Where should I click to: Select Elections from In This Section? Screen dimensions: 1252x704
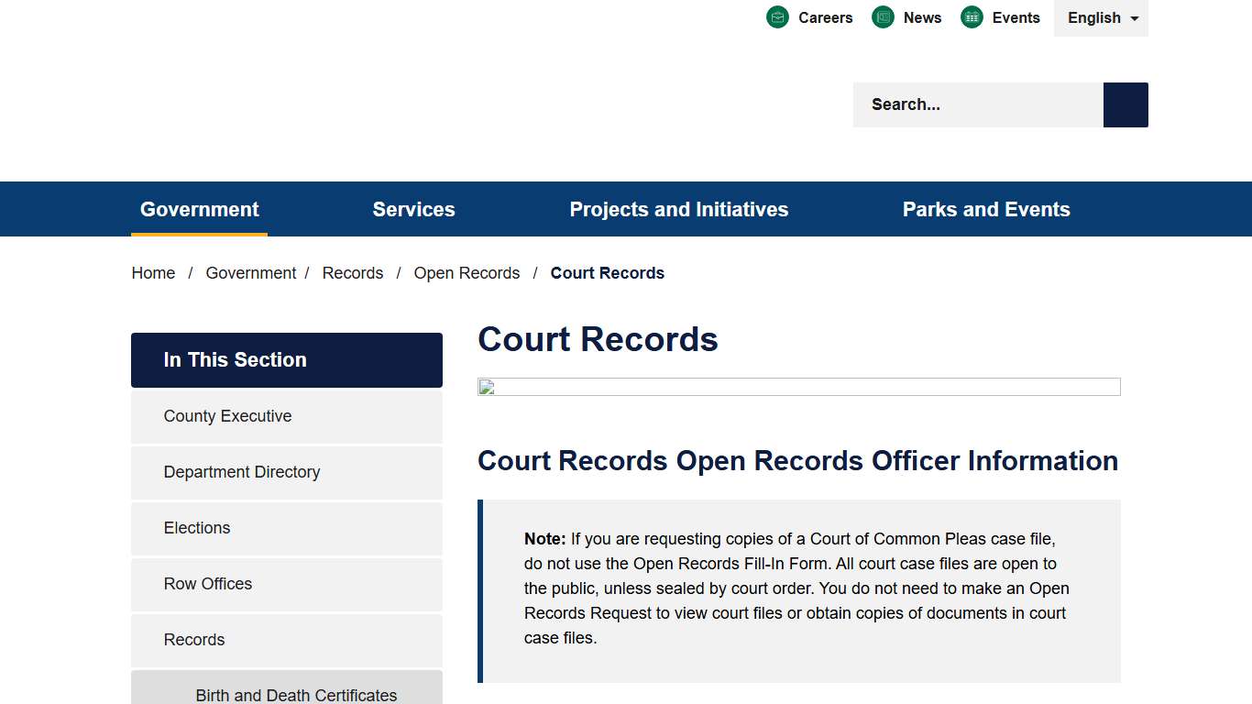tap(196, 528)
